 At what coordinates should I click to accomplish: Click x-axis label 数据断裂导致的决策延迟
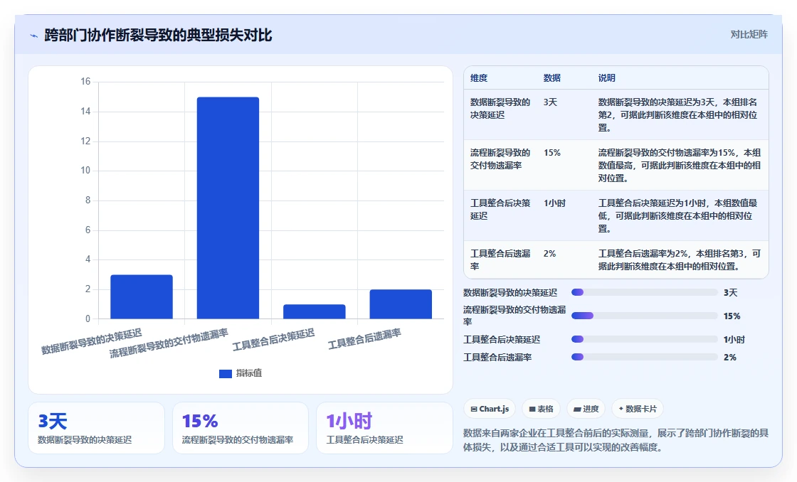click(x=92, y=341)
